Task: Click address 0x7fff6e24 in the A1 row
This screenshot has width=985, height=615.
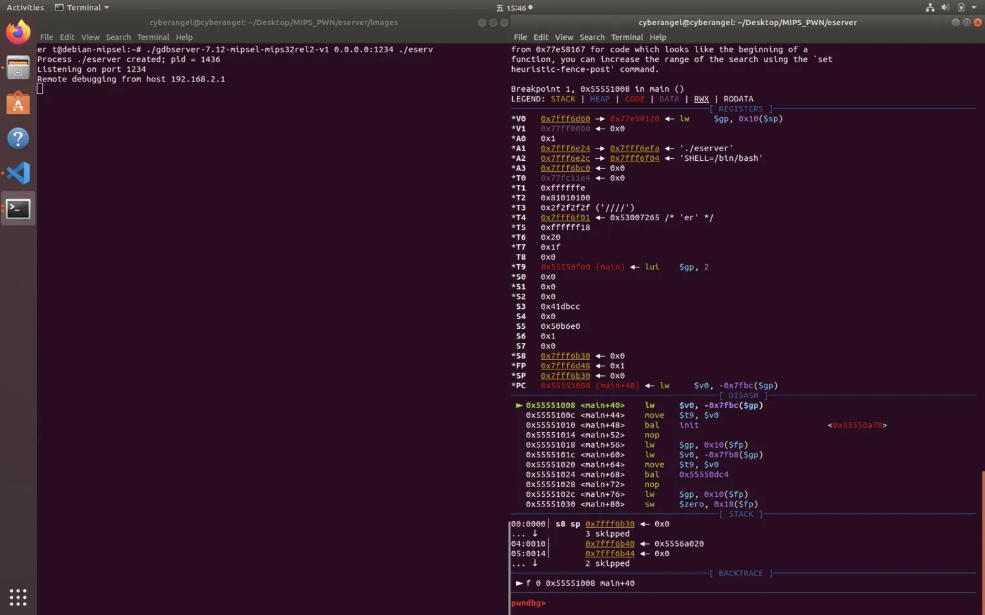Action: click(x=565, y=149)
